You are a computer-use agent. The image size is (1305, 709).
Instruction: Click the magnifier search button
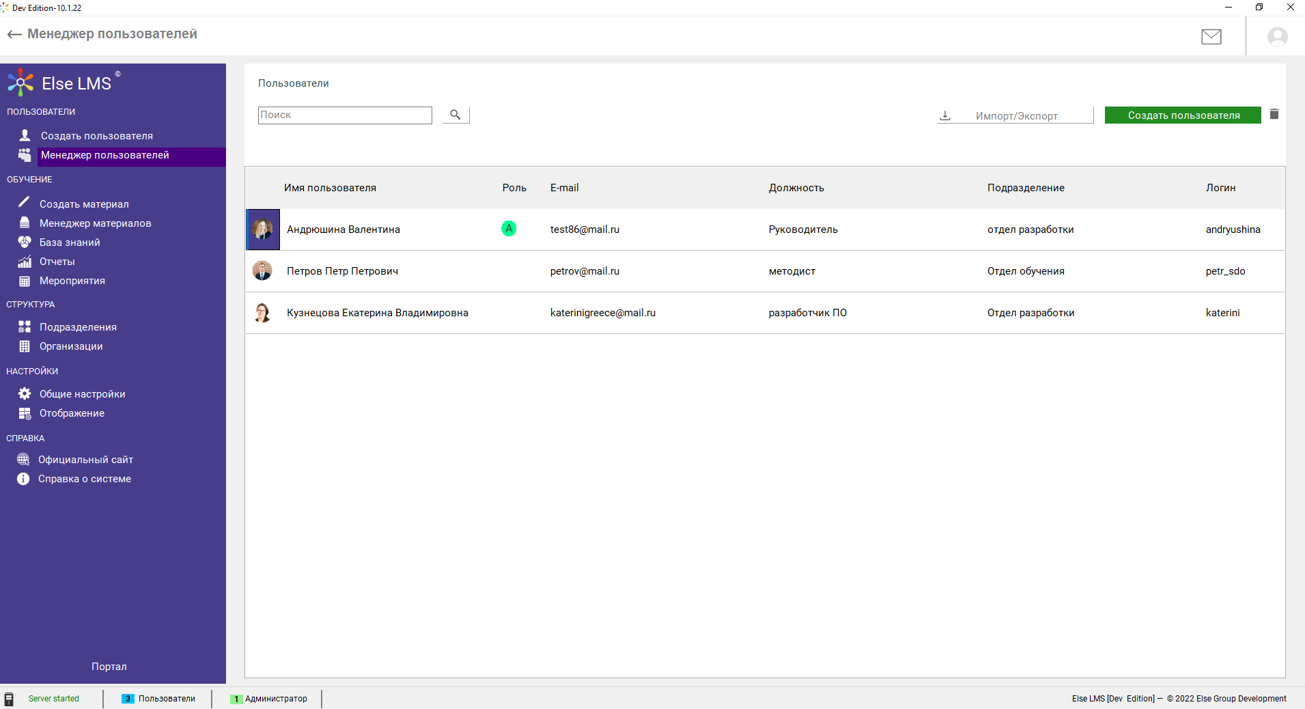point(455,115)
